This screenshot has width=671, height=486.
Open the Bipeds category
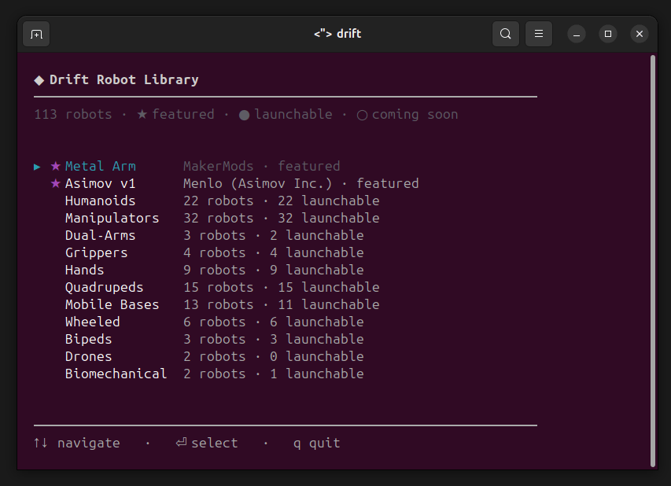click(88, 339)
